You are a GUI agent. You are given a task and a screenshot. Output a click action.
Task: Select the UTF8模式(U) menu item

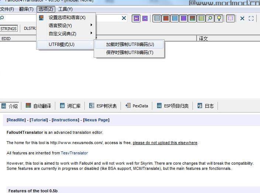[66, 44]
